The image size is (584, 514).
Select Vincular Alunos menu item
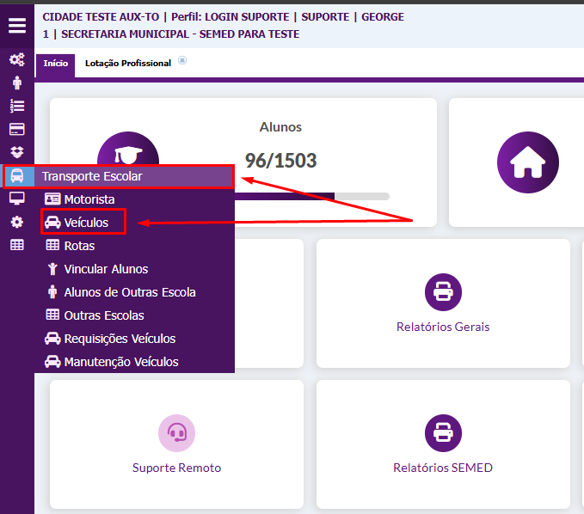[x=105, y=269]
